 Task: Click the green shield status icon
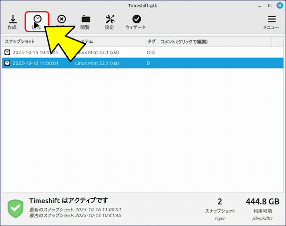[16, 207]
